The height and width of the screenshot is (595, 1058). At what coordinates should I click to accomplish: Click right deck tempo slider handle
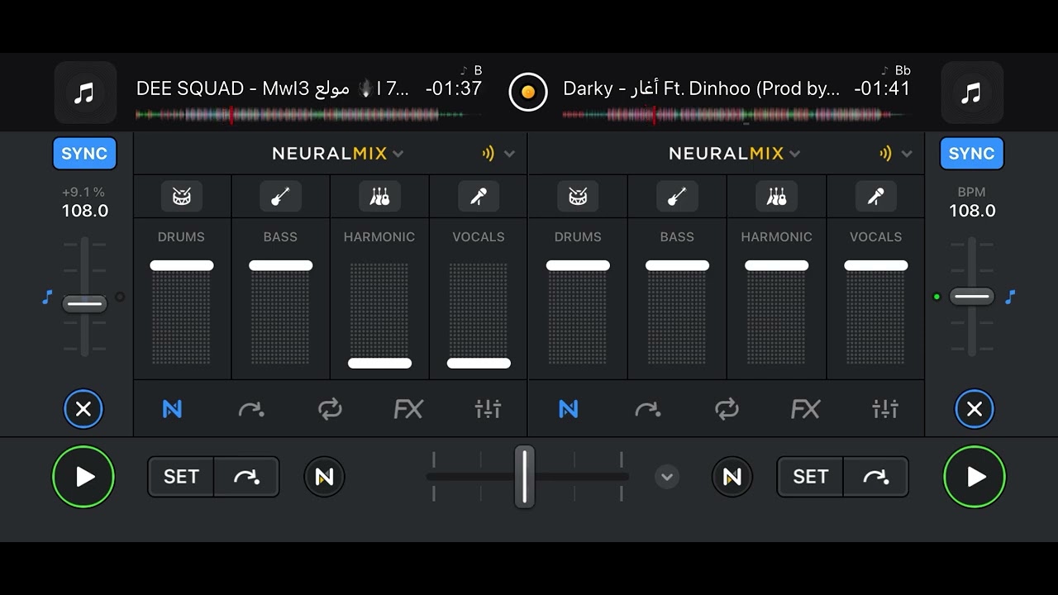coord(972,296)
